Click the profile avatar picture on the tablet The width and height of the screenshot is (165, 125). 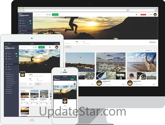(x=22, y=74)
